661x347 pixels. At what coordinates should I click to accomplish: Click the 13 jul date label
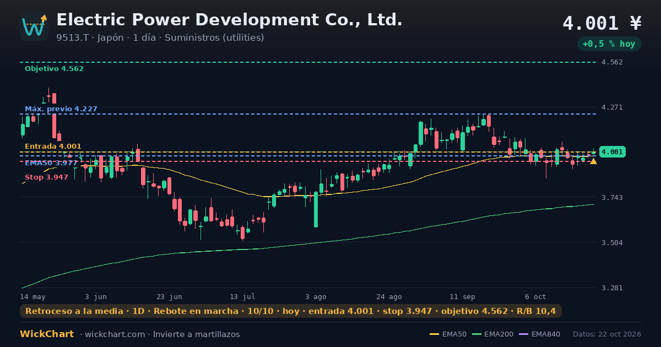(x=242, y=296)
